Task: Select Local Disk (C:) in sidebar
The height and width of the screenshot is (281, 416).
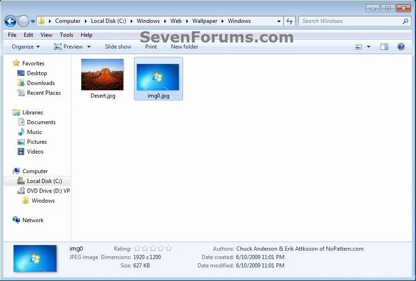Action: 37,181
